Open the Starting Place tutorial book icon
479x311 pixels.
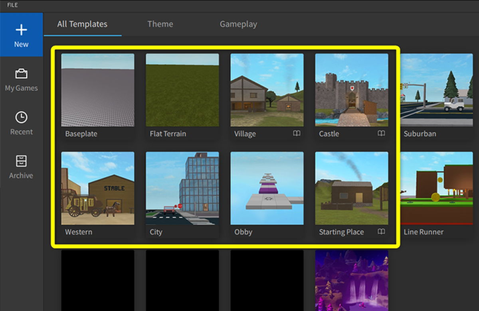[381, 232]
